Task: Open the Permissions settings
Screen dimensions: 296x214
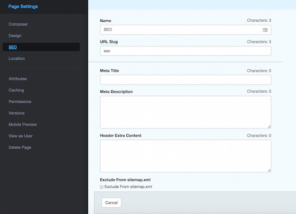Action: tap(20, 102)
